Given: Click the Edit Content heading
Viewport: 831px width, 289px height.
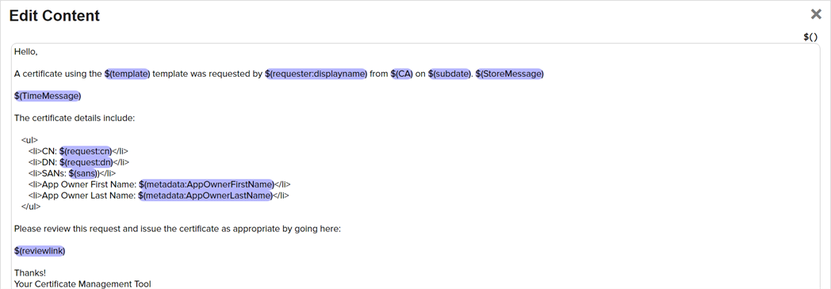Looking at the screenshot, I should pyautogui.click(x=55, y=16).
